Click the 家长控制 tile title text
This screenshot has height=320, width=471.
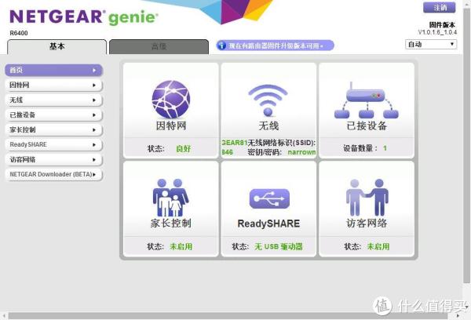pyautogui.click(x=170, y=223)
